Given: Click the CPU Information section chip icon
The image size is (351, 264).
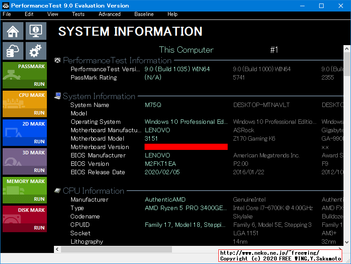Looking at the screenshot, I should (57, 190).
